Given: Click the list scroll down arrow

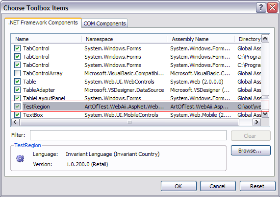Looking at the screenshot, I should click(x=265, y=114).
